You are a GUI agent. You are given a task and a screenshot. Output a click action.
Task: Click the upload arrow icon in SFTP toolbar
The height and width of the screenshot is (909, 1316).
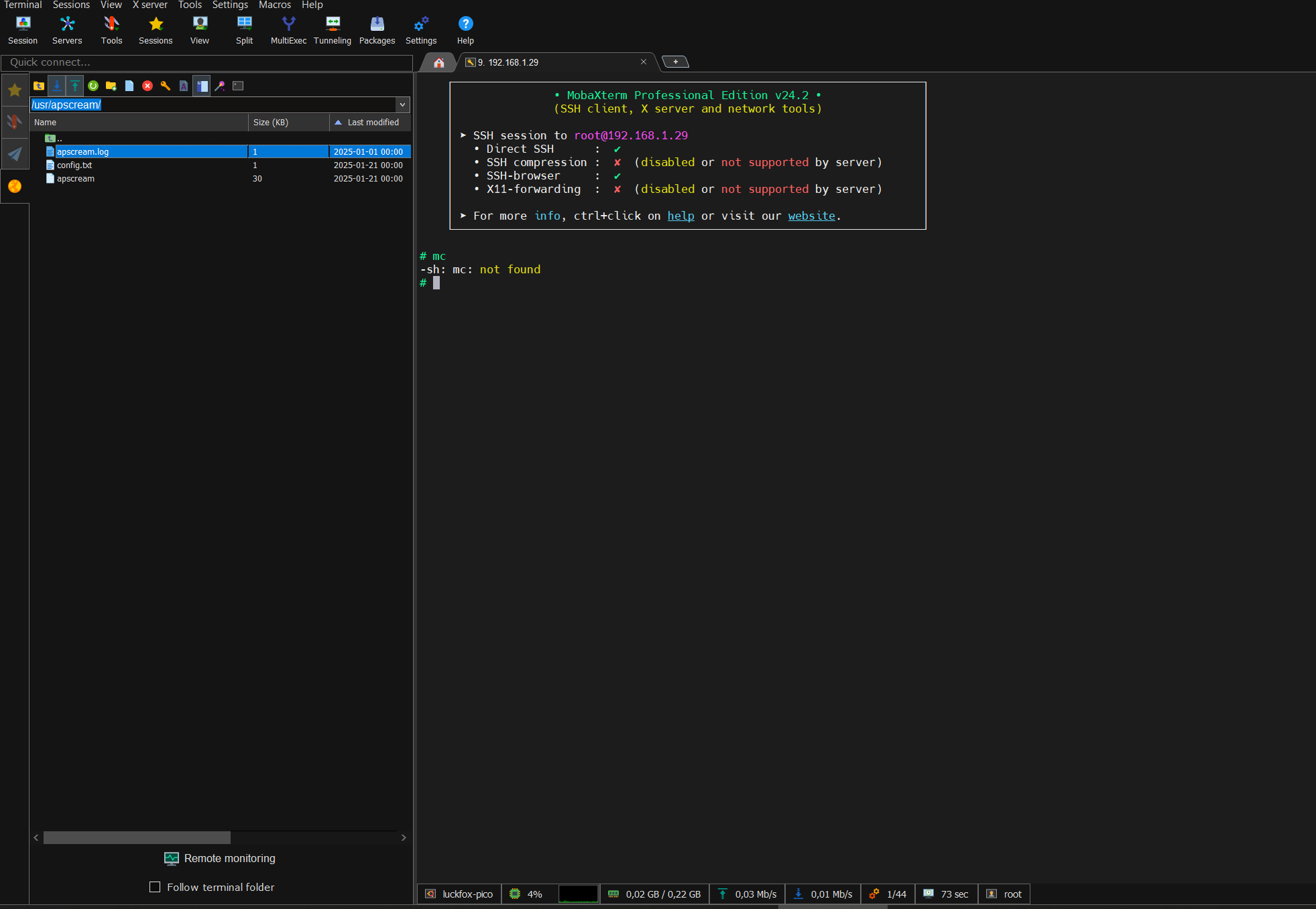[75, 86]
